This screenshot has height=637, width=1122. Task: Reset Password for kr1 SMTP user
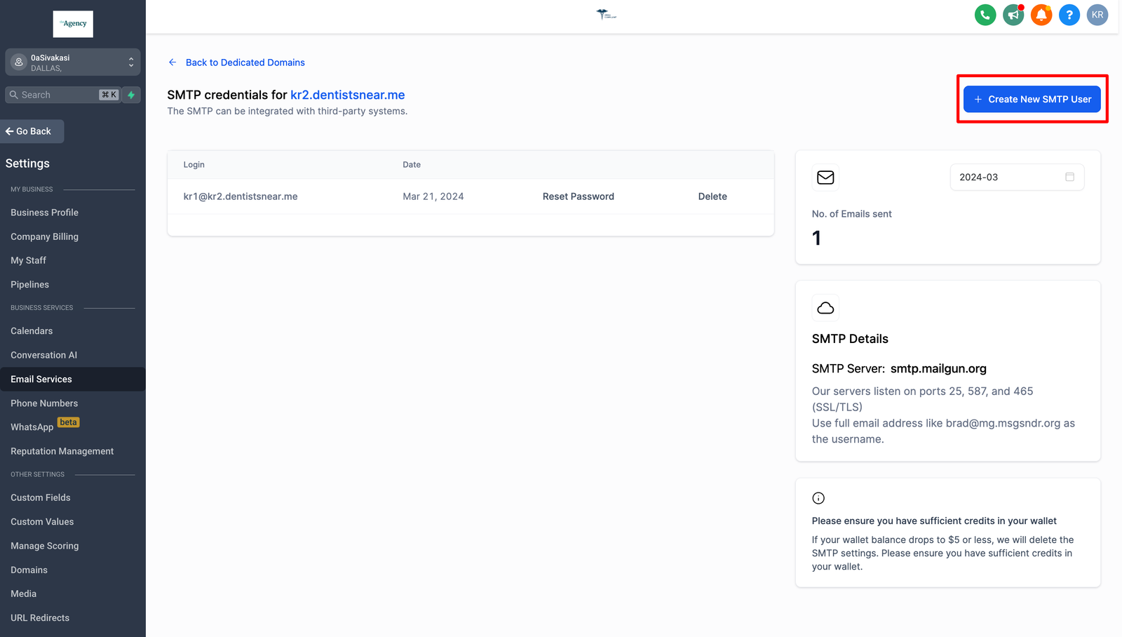(x=578, y=196)
